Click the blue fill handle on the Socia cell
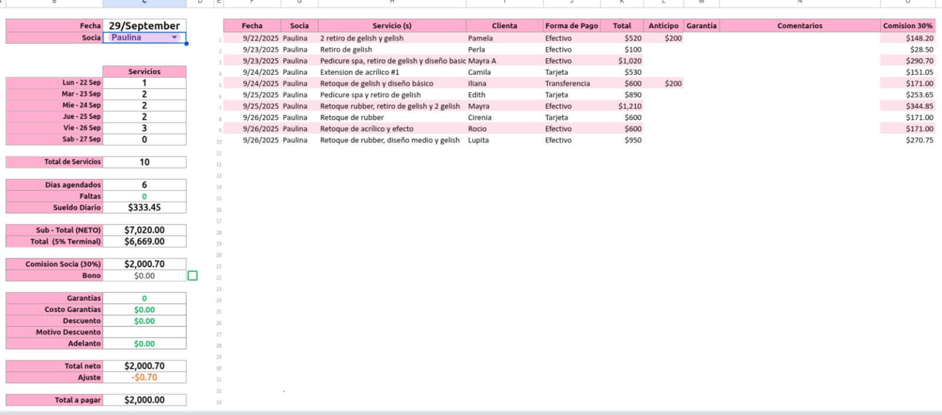942x415 pixels. tap(186, 44)
